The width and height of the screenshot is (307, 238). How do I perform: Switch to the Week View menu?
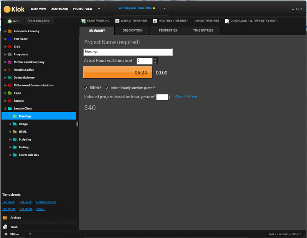38,9
